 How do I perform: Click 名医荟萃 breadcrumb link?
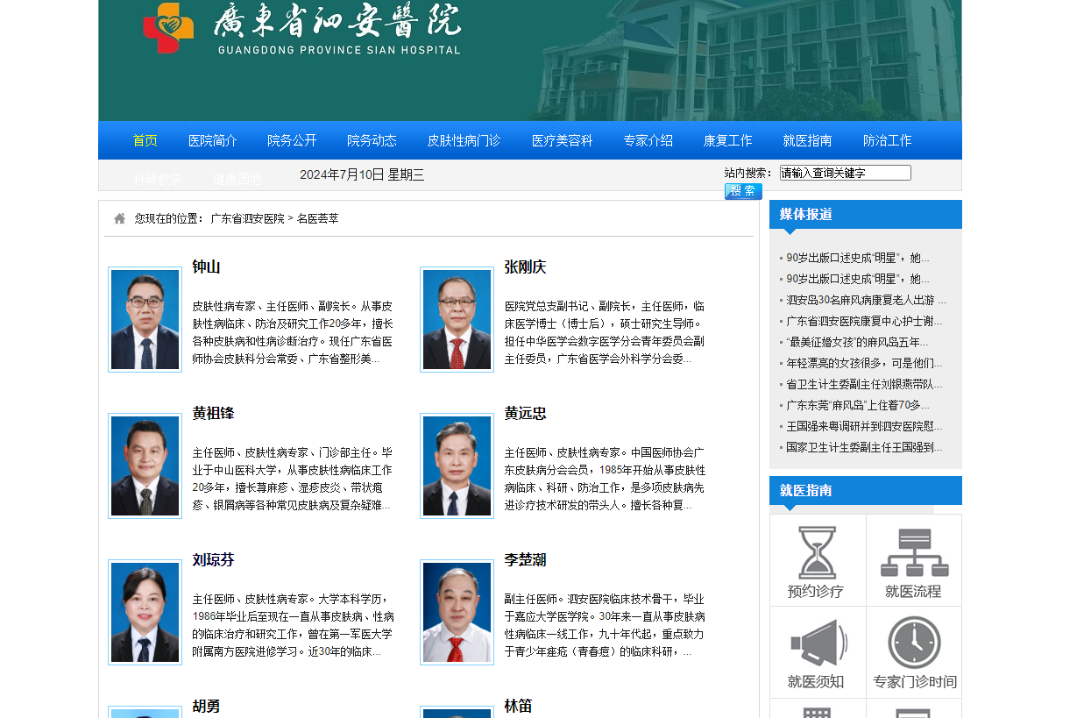click(x=317, y=218)
